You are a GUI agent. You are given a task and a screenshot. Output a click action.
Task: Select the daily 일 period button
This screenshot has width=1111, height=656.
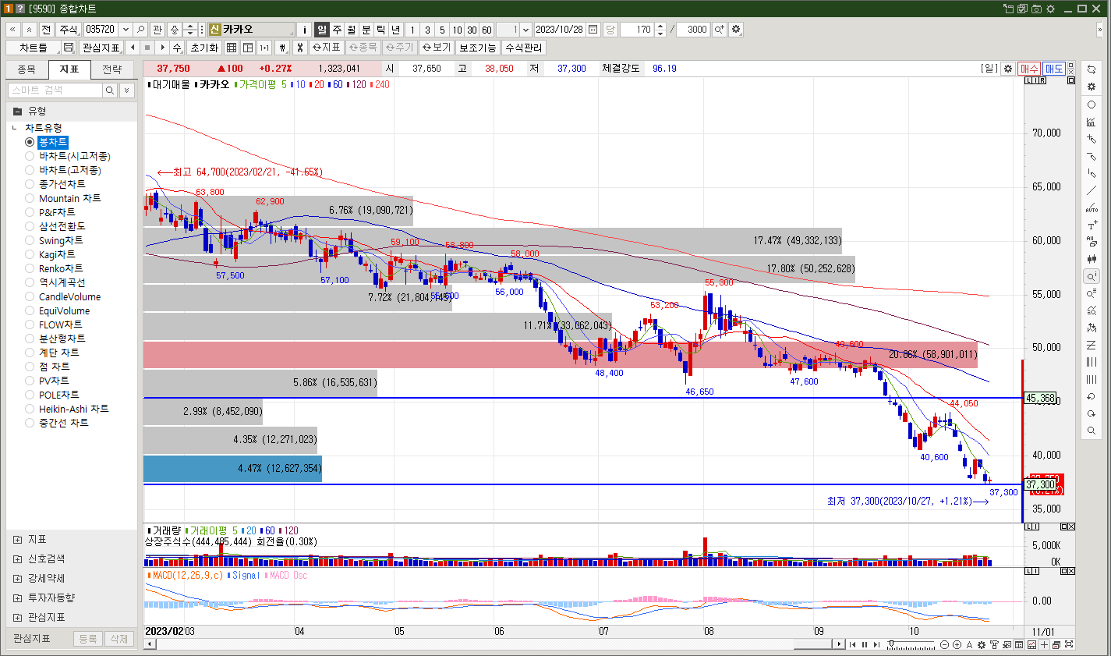point(322,30)
